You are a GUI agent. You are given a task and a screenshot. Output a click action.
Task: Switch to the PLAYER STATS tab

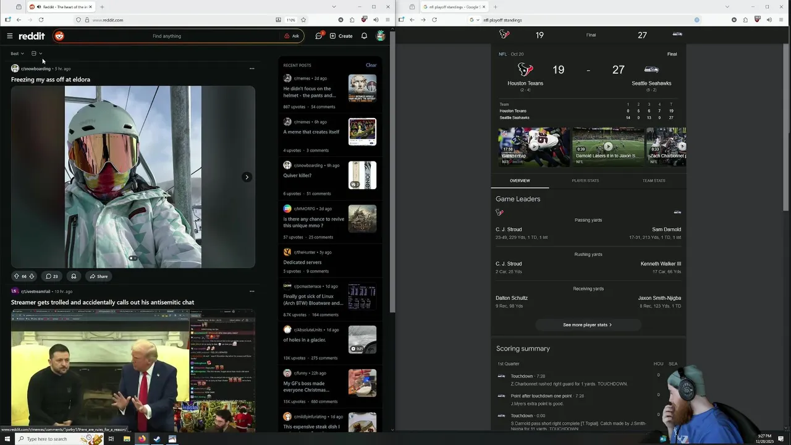click(x=585, y=180)
